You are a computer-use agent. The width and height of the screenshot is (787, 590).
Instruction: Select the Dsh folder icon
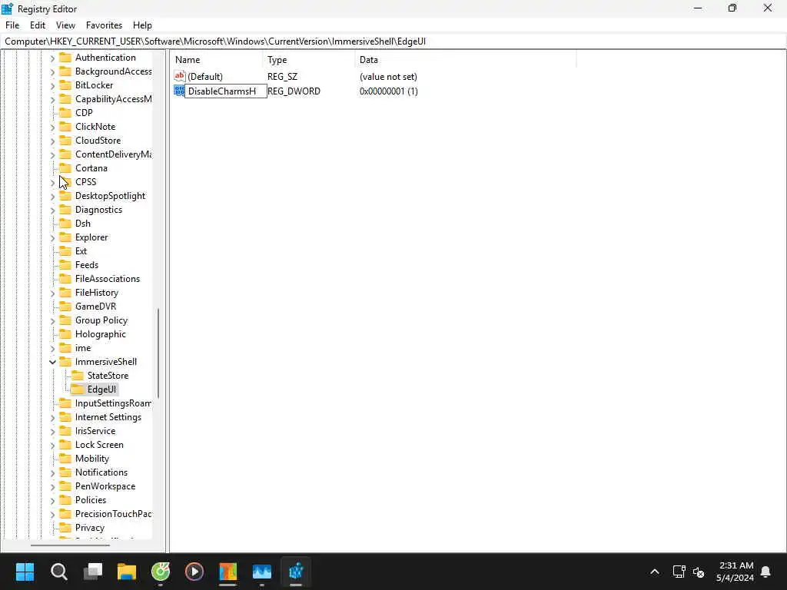(65, 224)
